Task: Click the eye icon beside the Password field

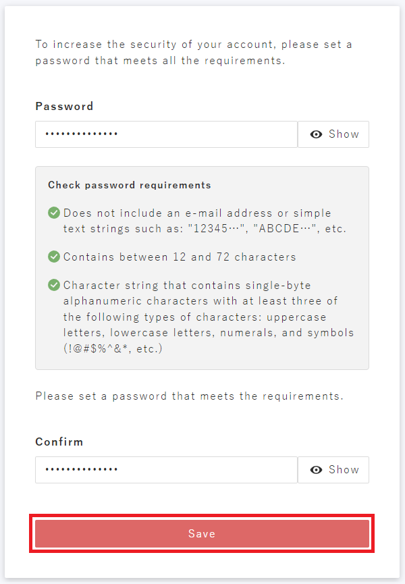Action: coord(316,134)
